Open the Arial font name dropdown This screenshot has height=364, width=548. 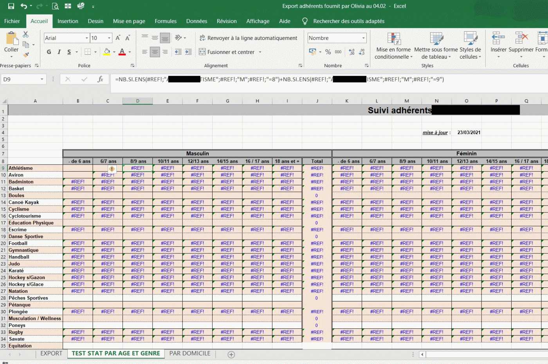(x=87, y=38)
